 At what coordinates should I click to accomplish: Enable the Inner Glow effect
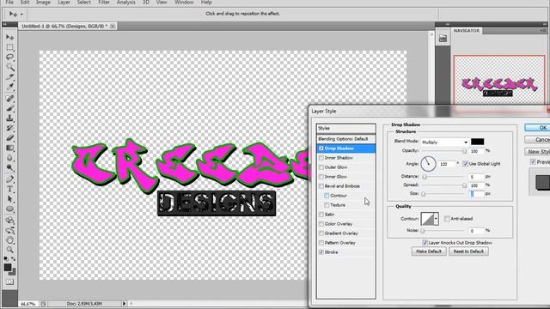pyautogui.click(x=321, y=177)
